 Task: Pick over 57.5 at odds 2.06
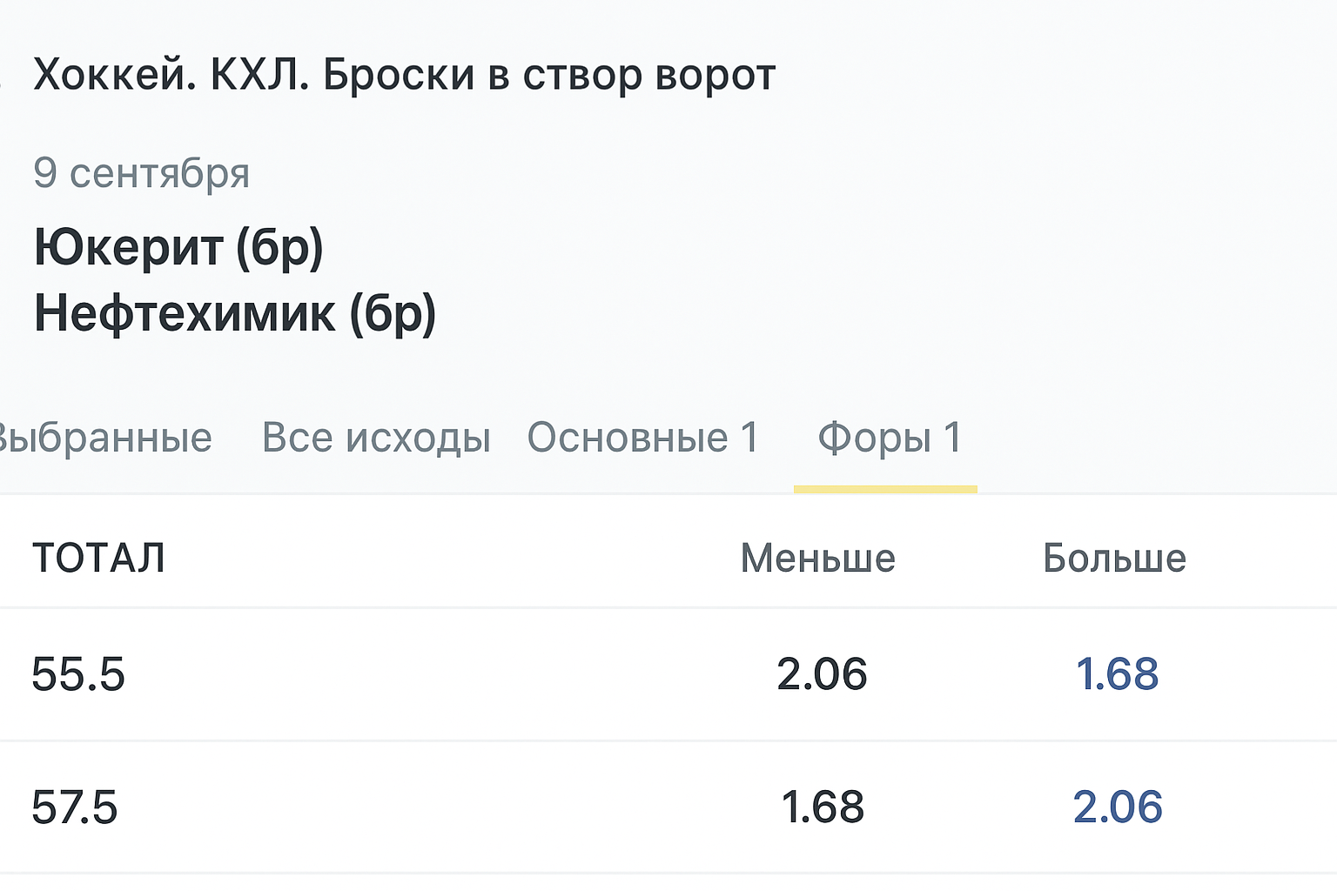coord(1117,807)
